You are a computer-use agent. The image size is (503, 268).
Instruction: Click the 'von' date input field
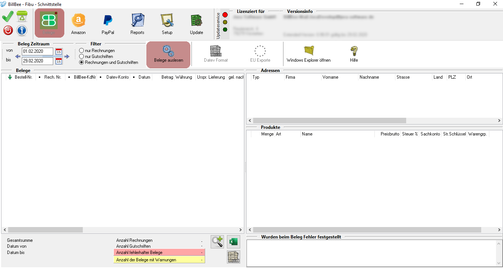(x=37, y=52)
